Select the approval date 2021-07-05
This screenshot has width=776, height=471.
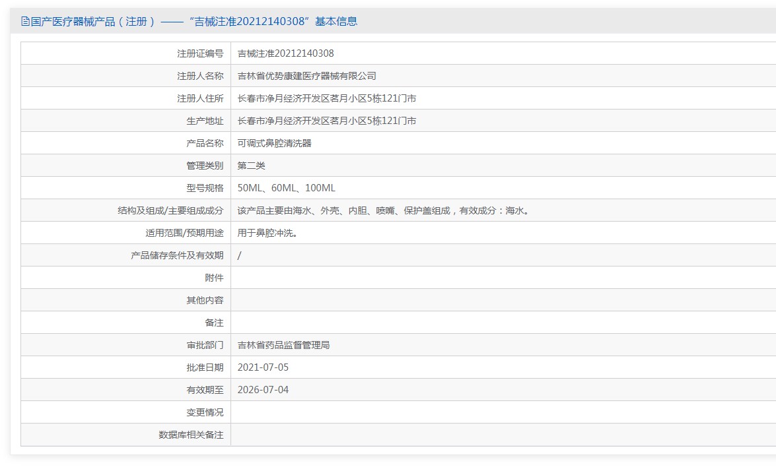[263, 367]
